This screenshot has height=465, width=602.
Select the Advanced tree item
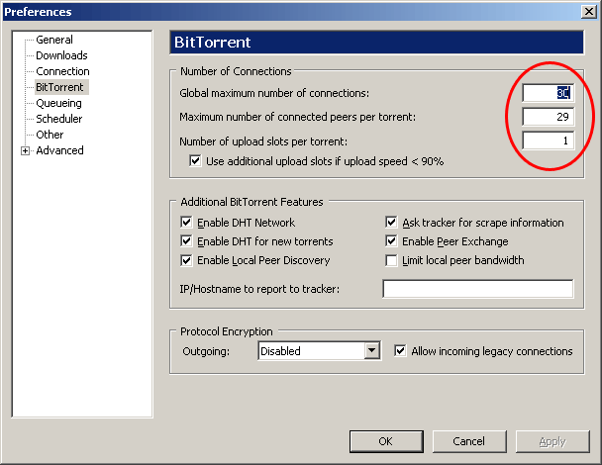[59, 150]
